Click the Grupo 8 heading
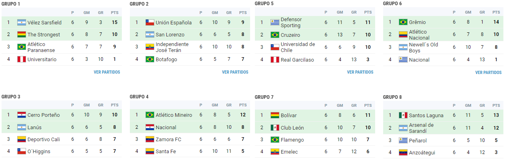The height and width of the screenshot is (160, 505). click(392, 97)
